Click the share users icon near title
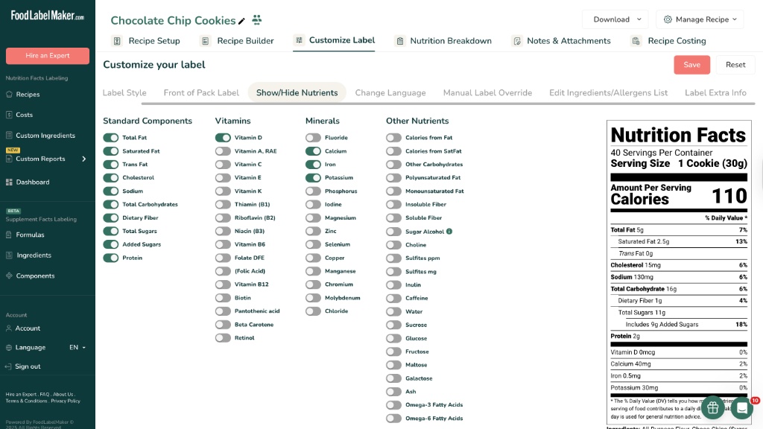 (x=257, y=20)
